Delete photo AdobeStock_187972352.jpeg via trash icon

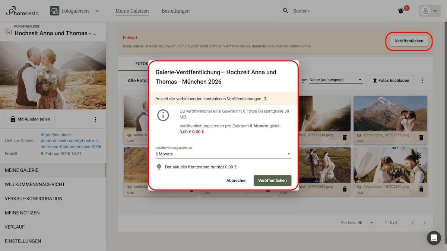pos(345,189)
